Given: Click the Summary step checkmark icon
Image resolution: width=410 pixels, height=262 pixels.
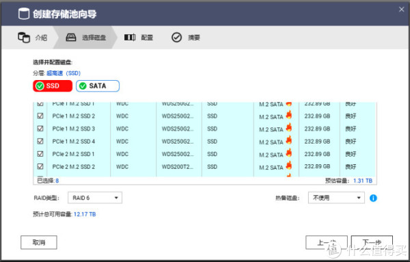Looking at the screenshot, I should pos(176,38).
